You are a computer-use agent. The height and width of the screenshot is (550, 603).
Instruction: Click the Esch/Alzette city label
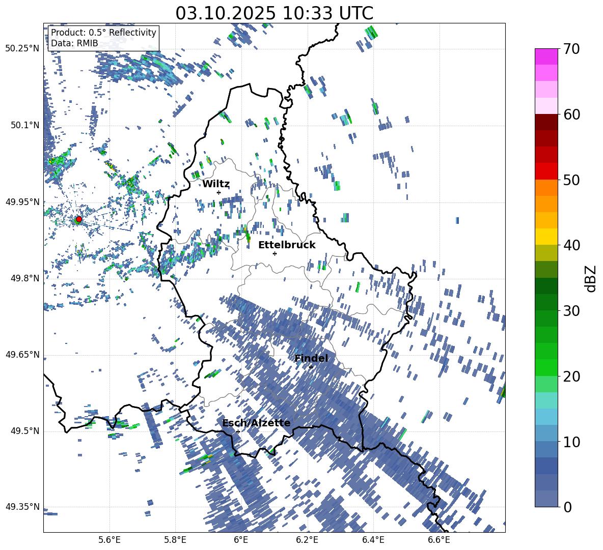click(x=256, y=423)
